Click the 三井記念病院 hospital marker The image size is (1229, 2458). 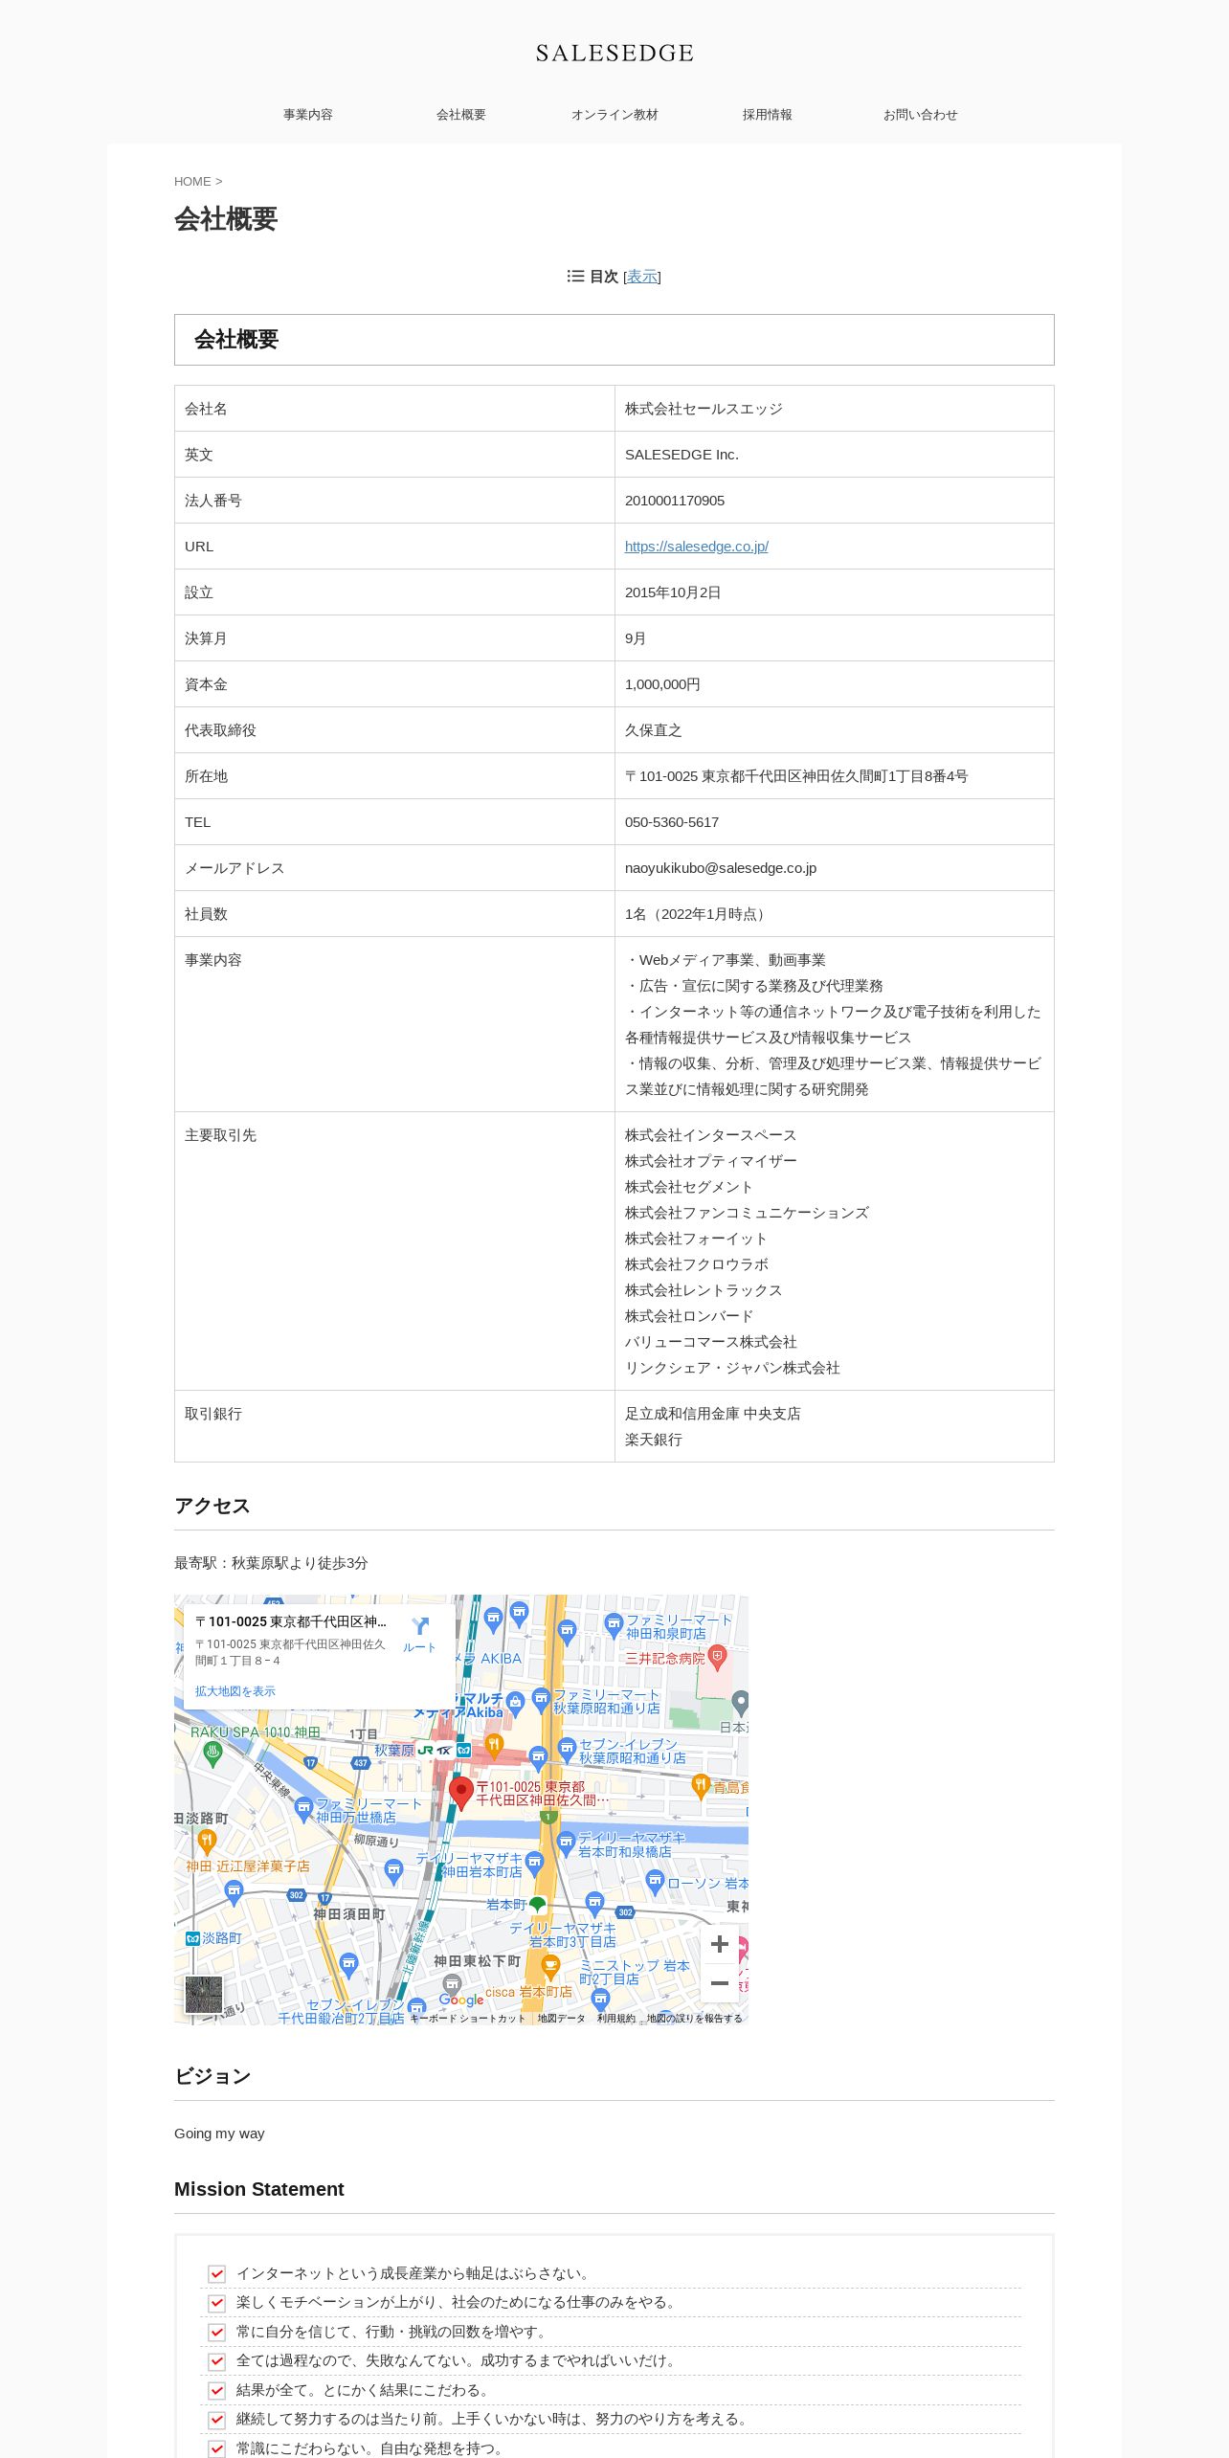pyautogui.click(x=718, y=1657)
